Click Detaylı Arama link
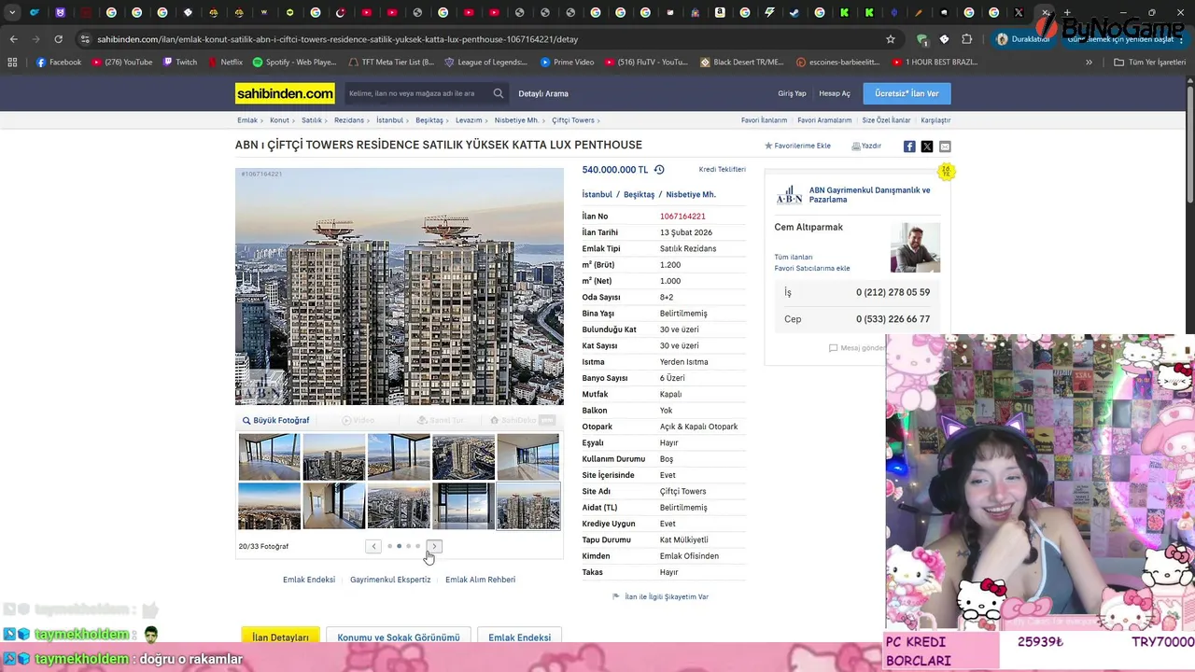This screenshot has height=672, width=1195. coord(543,93)
